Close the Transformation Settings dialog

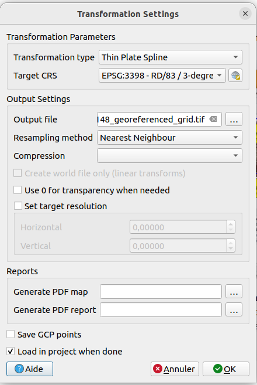[x=245, y=13]
